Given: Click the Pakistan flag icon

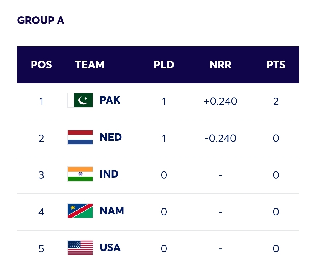Looking at the screenshot, I should click(x=80, y=100).
